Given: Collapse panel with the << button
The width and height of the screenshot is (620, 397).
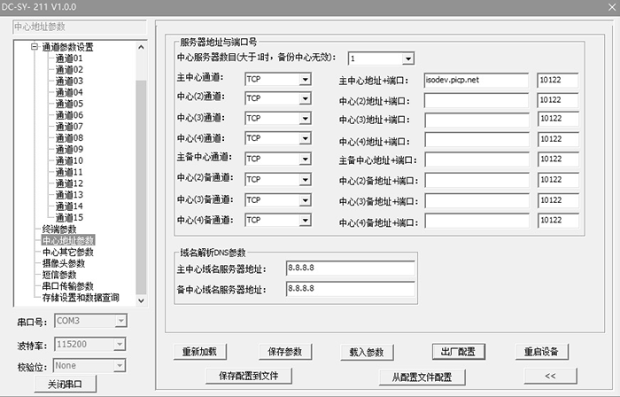Looking at the screenshot, I should pyautogui.click(x=549, y=377).
